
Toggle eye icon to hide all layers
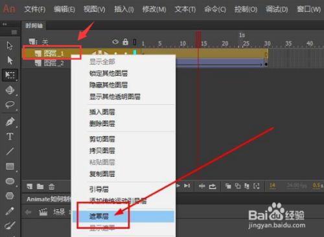(x=115, y=41)
